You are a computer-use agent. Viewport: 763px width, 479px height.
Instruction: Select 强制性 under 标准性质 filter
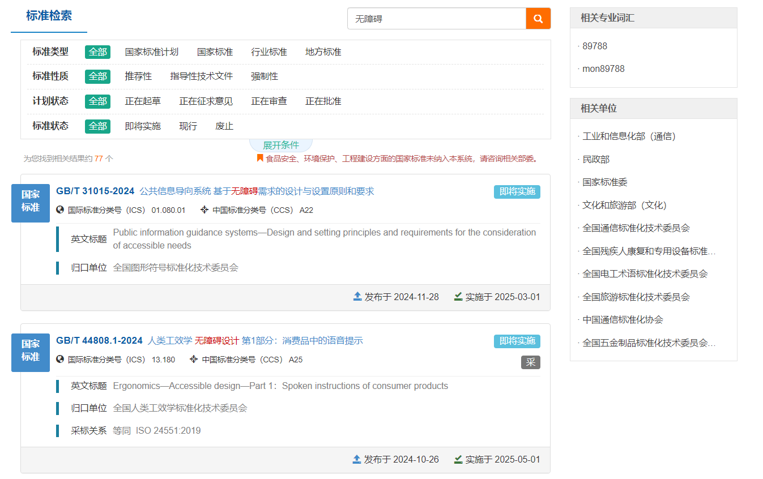click(265, 76)
